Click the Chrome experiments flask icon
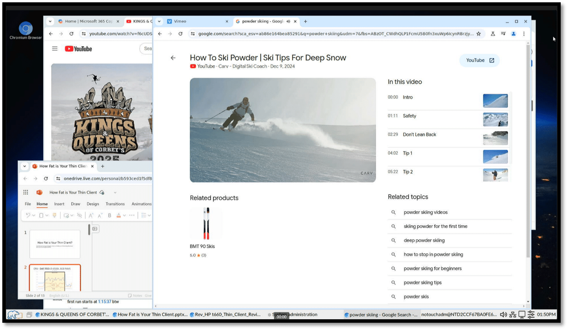The height and width of the screenshot is (330, 568). click(x=493, y=34)
